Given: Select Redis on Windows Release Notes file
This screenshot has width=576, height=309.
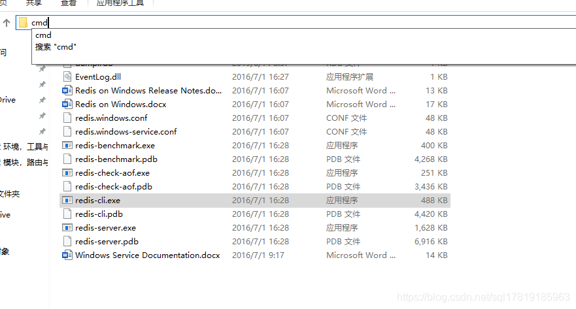Looking at the screenshot, I should click(148, 91).
